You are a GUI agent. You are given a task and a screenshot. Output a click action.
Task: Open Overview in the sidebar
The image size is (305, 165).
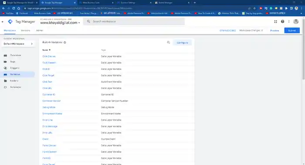(x=16, y=55)
